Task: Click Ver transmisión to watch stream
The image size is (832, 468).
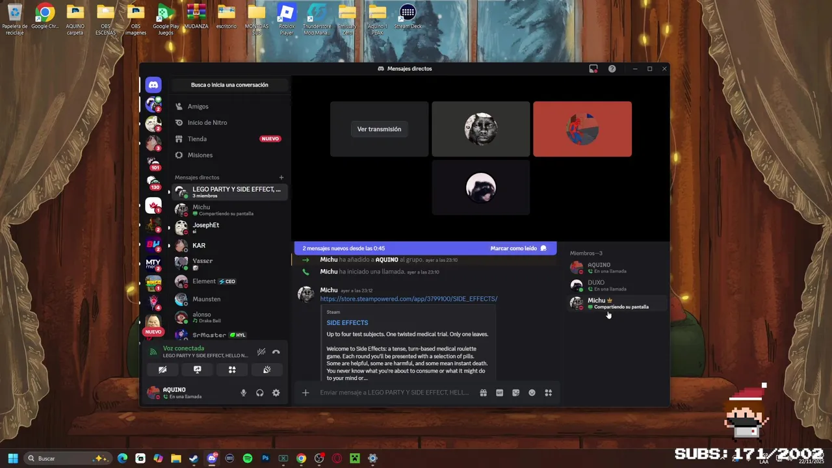Action: [379, 129]
